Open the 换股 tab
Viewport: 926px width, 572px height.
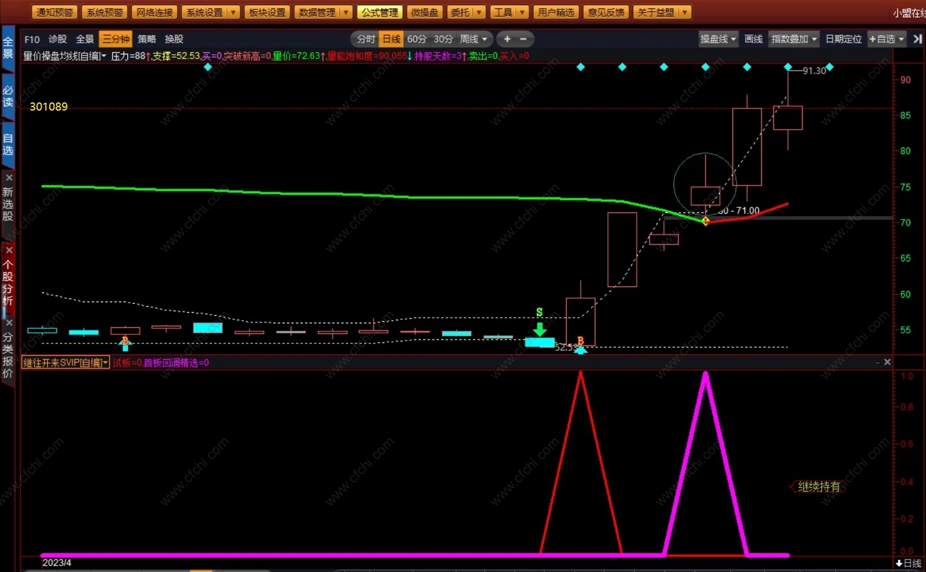pyautogui.click(x=174, y=39)
